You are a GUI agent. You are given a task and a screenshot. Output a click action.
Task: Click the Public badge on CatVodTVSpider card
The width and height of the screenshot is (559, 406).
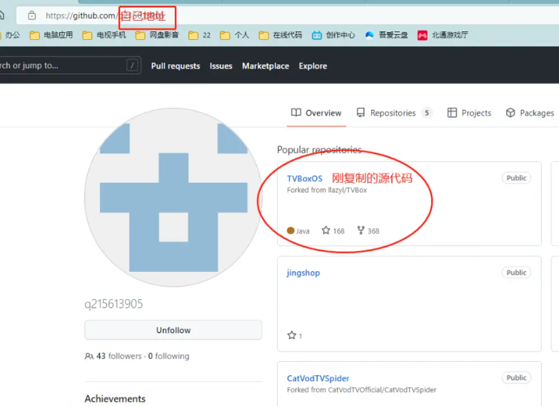(516, 377)
